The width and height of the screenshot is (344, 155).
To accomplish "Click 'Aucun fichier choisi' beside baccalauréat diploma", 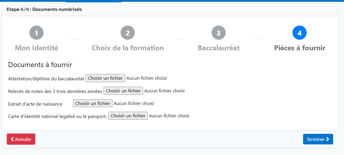I will coord(147,78).
